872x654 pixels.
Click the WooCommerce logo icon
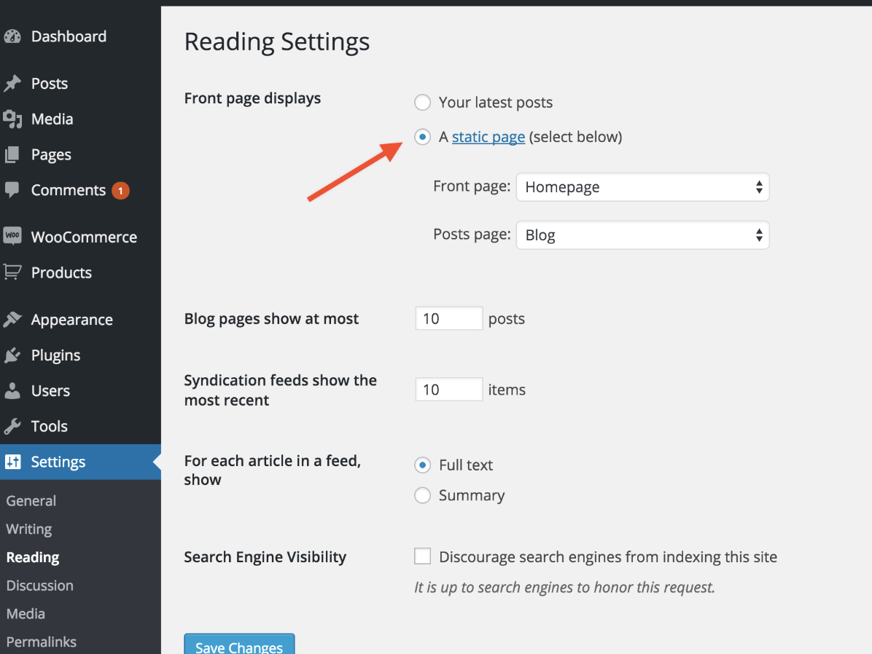[x=12, y=237]
